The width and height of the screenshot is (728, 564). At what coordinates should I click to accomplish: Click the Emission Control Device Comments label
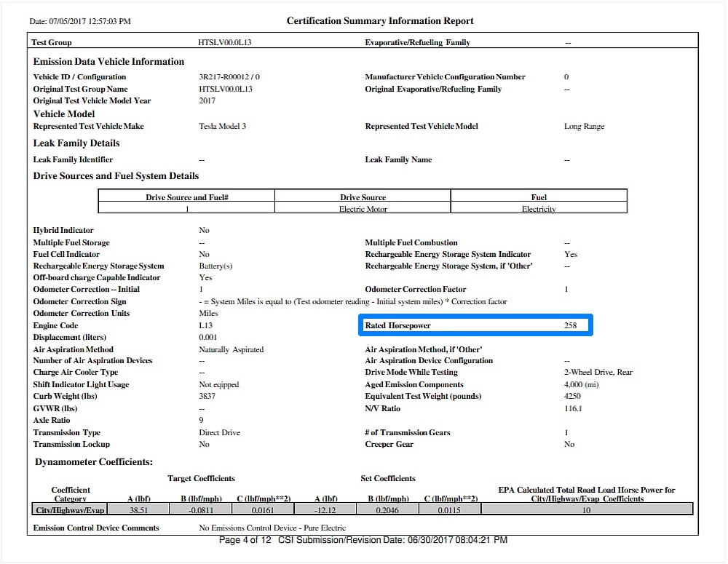coord(96,528)
